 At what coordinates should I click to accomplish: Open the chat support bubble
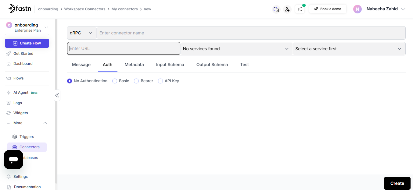point(13,160)
